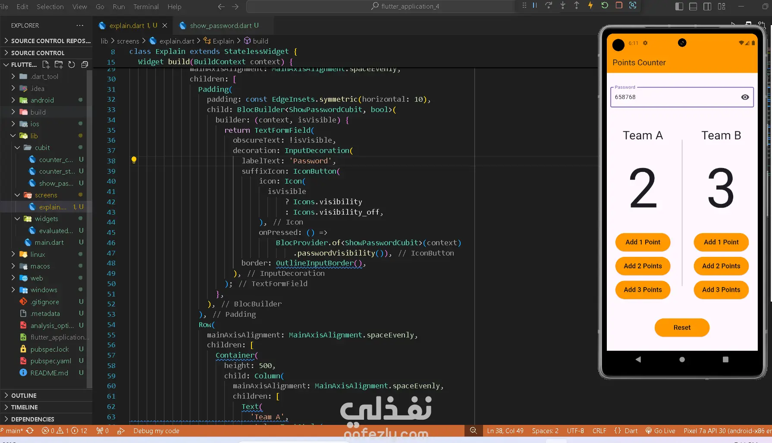Open the Selection menu
Screen dimensions: 772x443
coord(50,6)
